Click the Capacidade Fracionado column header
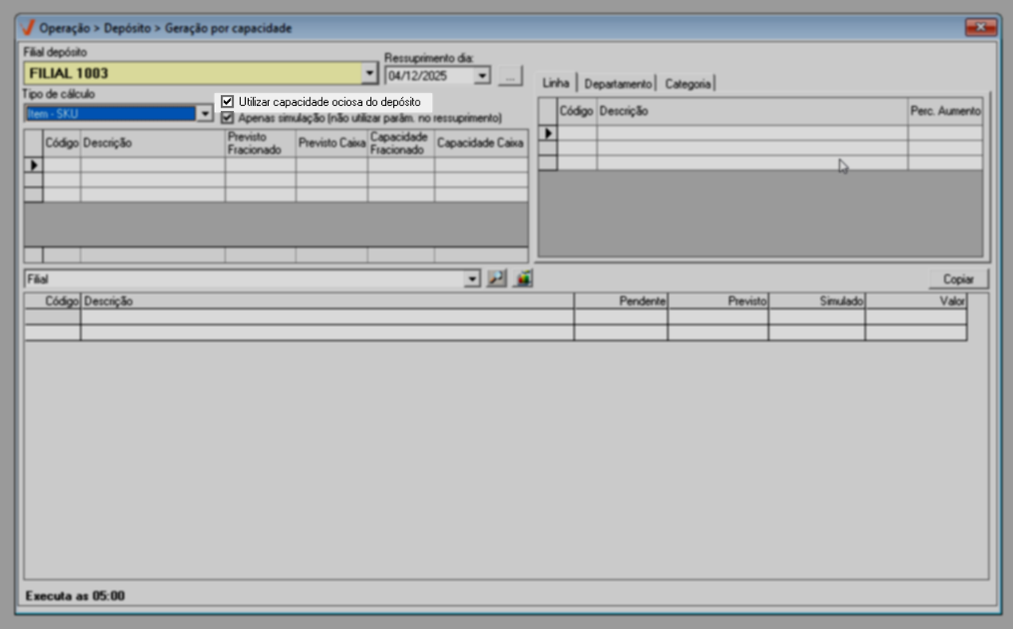The height and width of the screenshot is (629, 1013). point(401,143)
